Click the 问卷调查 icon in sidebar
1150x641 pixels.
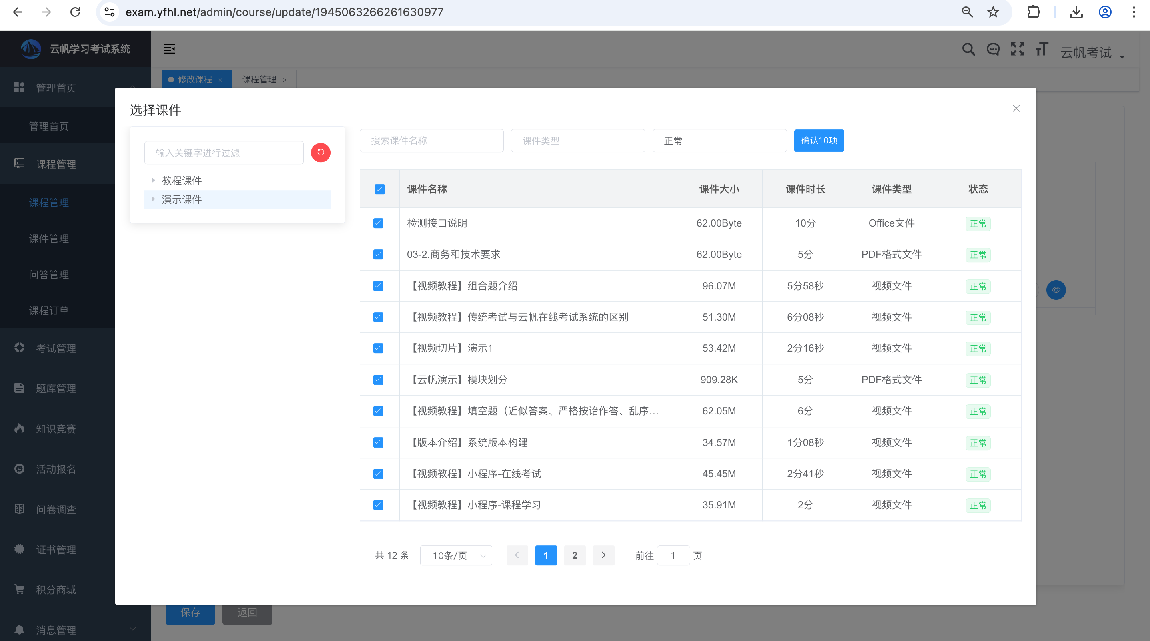coord(19,508)
